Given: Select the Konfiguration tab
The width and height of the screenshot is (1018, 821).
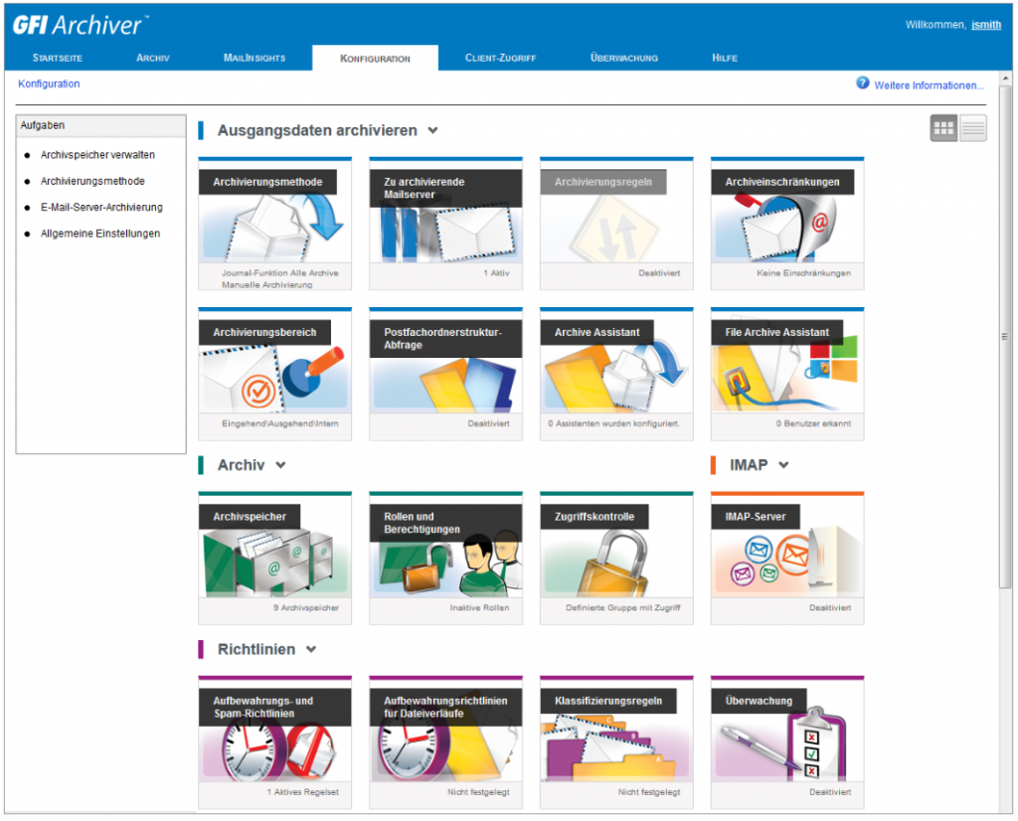Looking at the screenshot, I should coord(375,59).
